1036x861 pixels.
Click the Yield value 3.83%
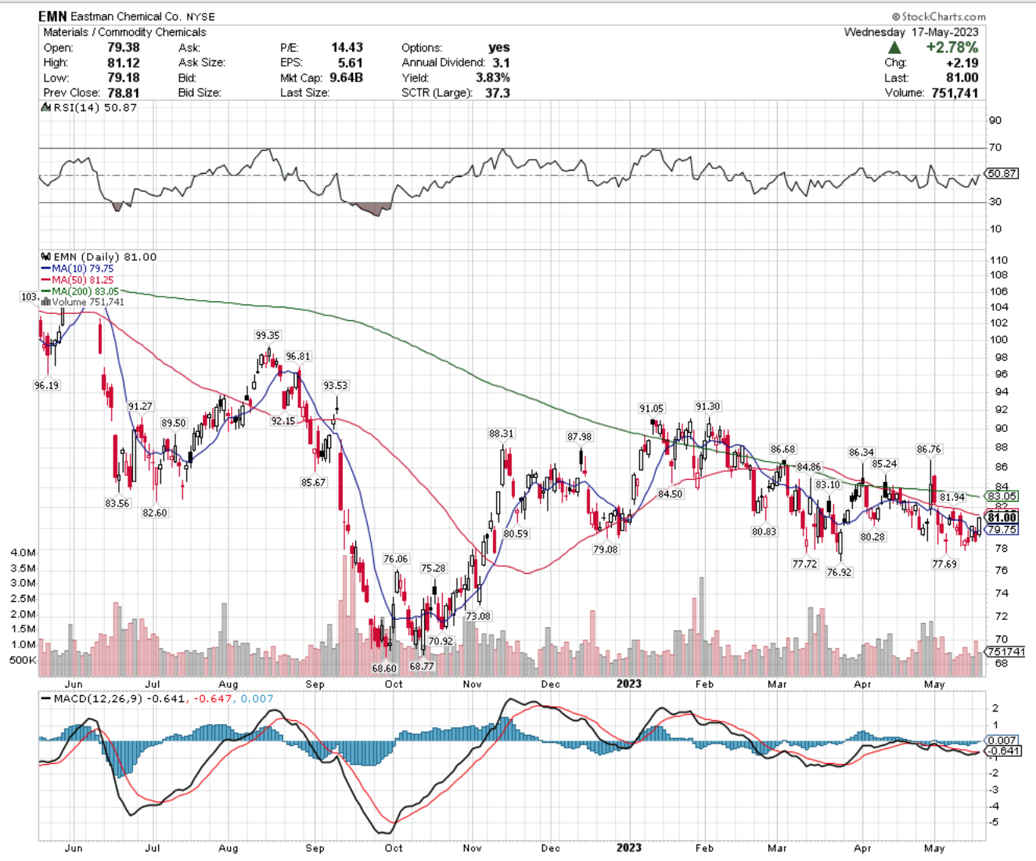(493, 77)
